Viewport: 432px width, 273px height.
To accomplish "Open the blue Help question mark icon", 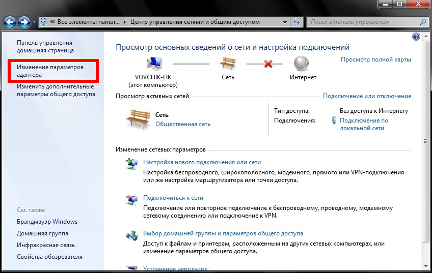I will click(416, 37).
